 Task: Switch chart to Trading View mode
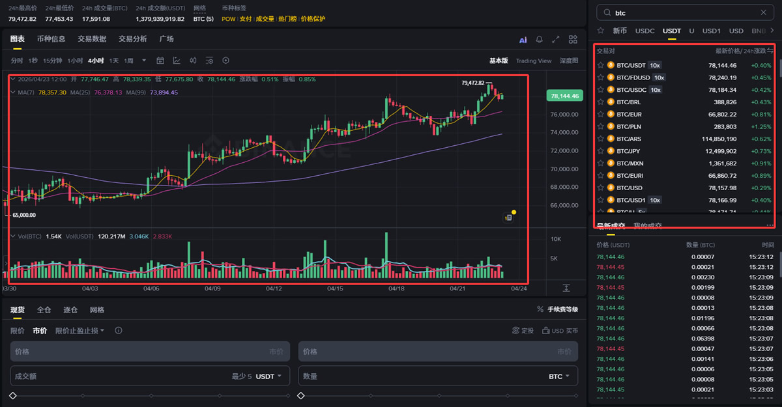[533, 61]
